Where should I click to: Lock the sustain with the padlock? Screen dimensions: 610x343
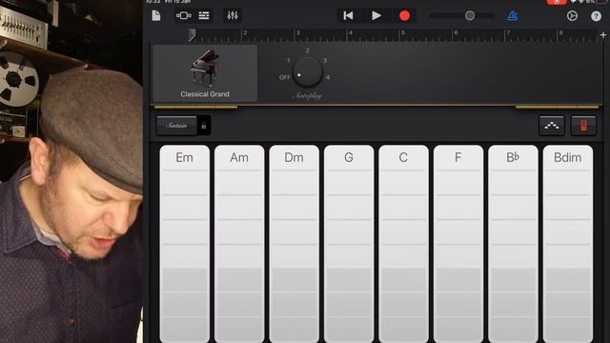pyautogui.click(x=203, y=126)
